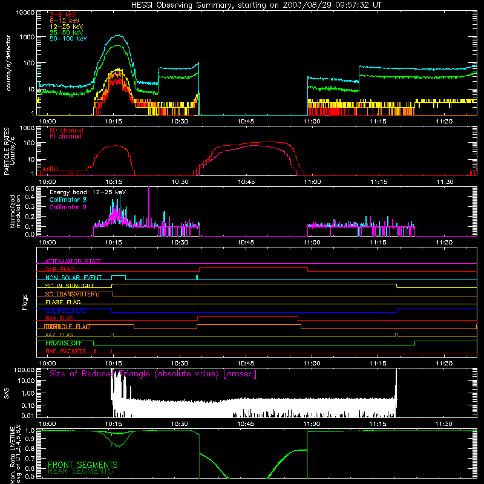Click the 10000 tick on counts plot

[25, 12]
